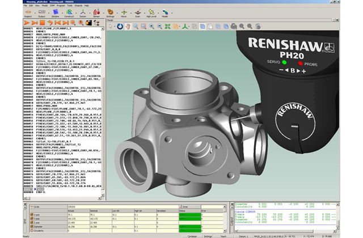Open the Inspect toolbar group

[28, 13]
